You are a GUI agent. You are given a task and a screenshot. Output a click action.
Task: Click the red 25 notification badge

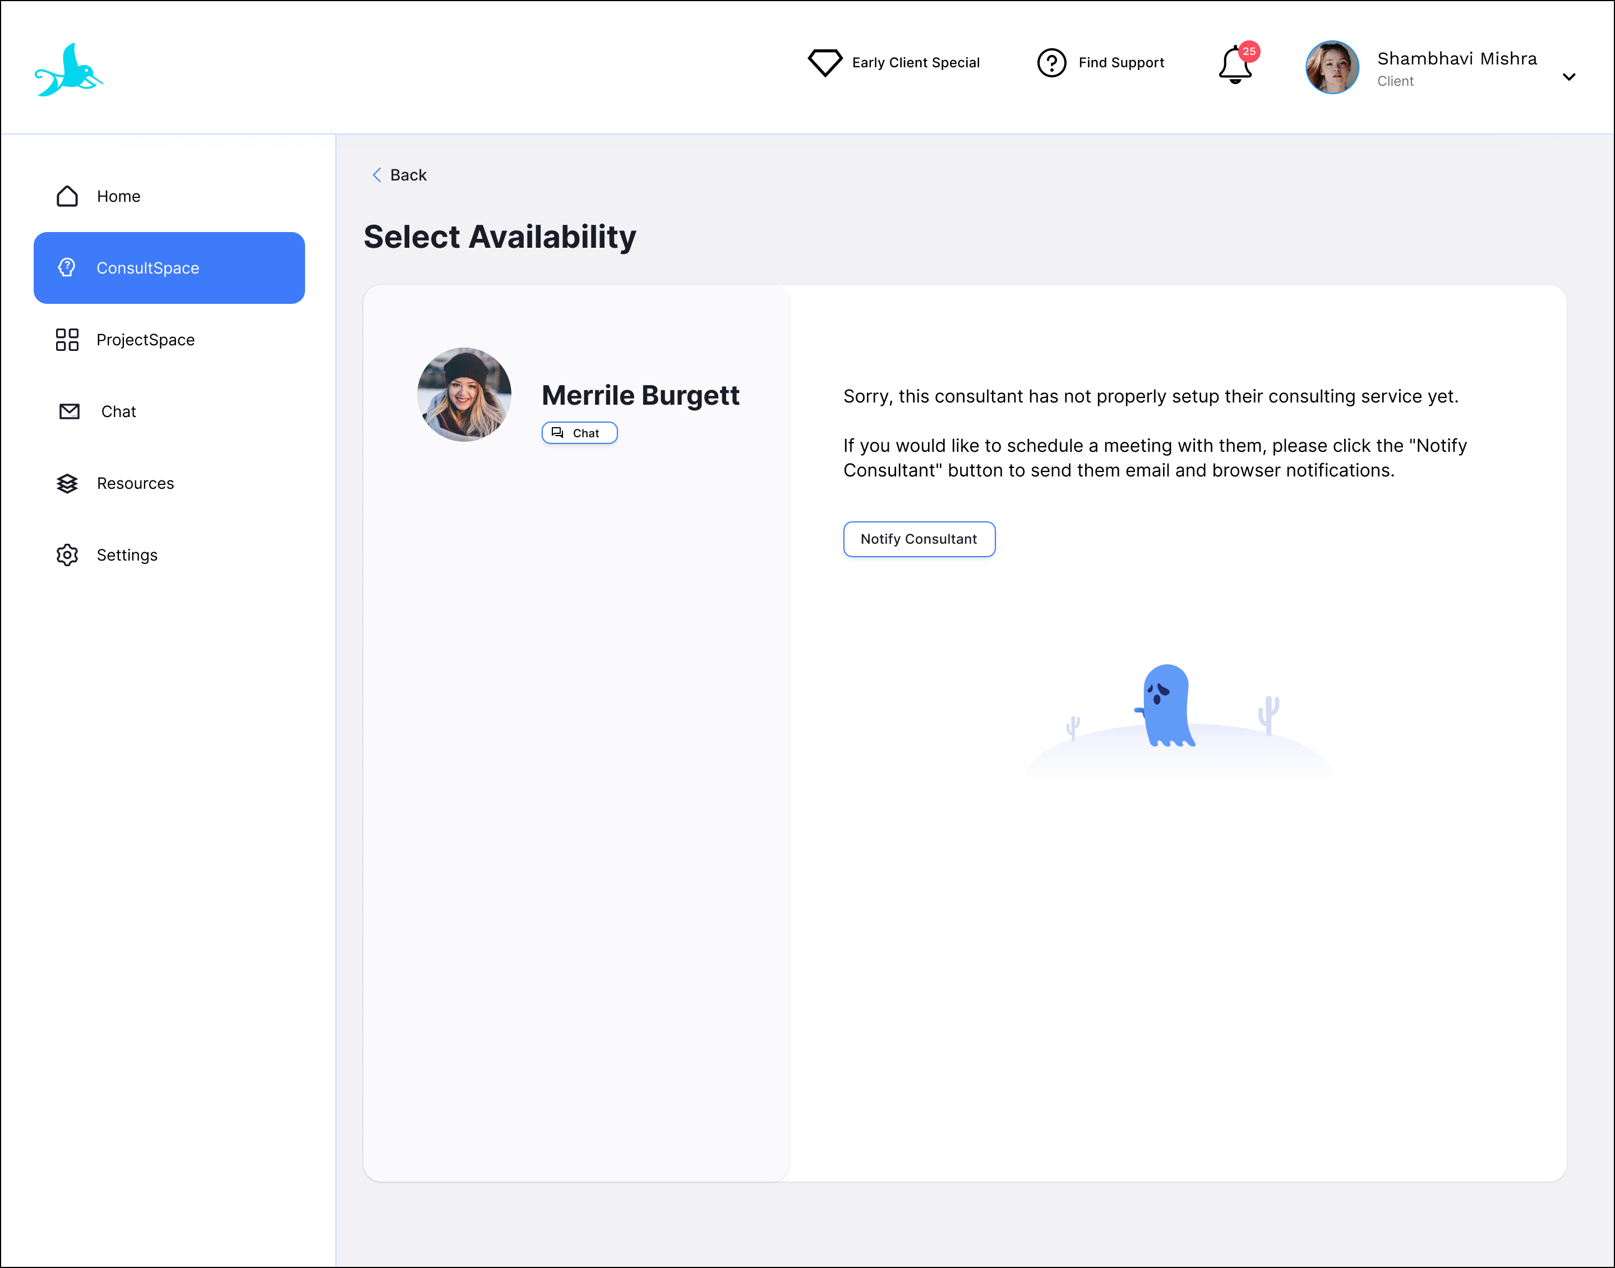coord(1249,51)
